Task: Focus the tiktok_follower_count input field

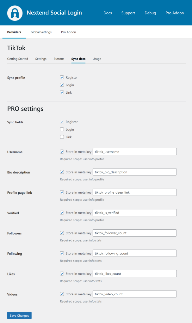Action: click(134, 233)
